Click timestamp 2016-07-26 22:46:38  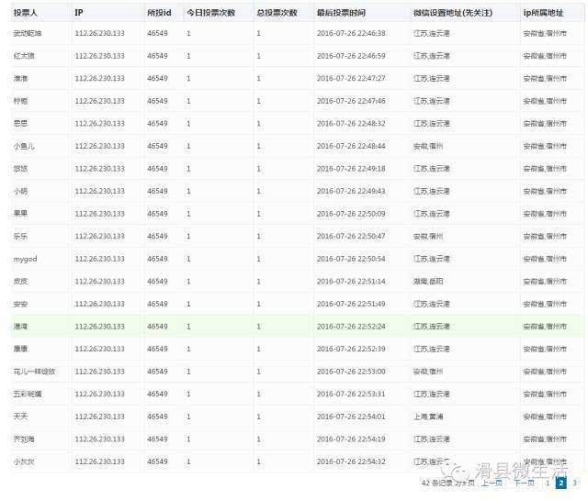[x=351, y=33]
